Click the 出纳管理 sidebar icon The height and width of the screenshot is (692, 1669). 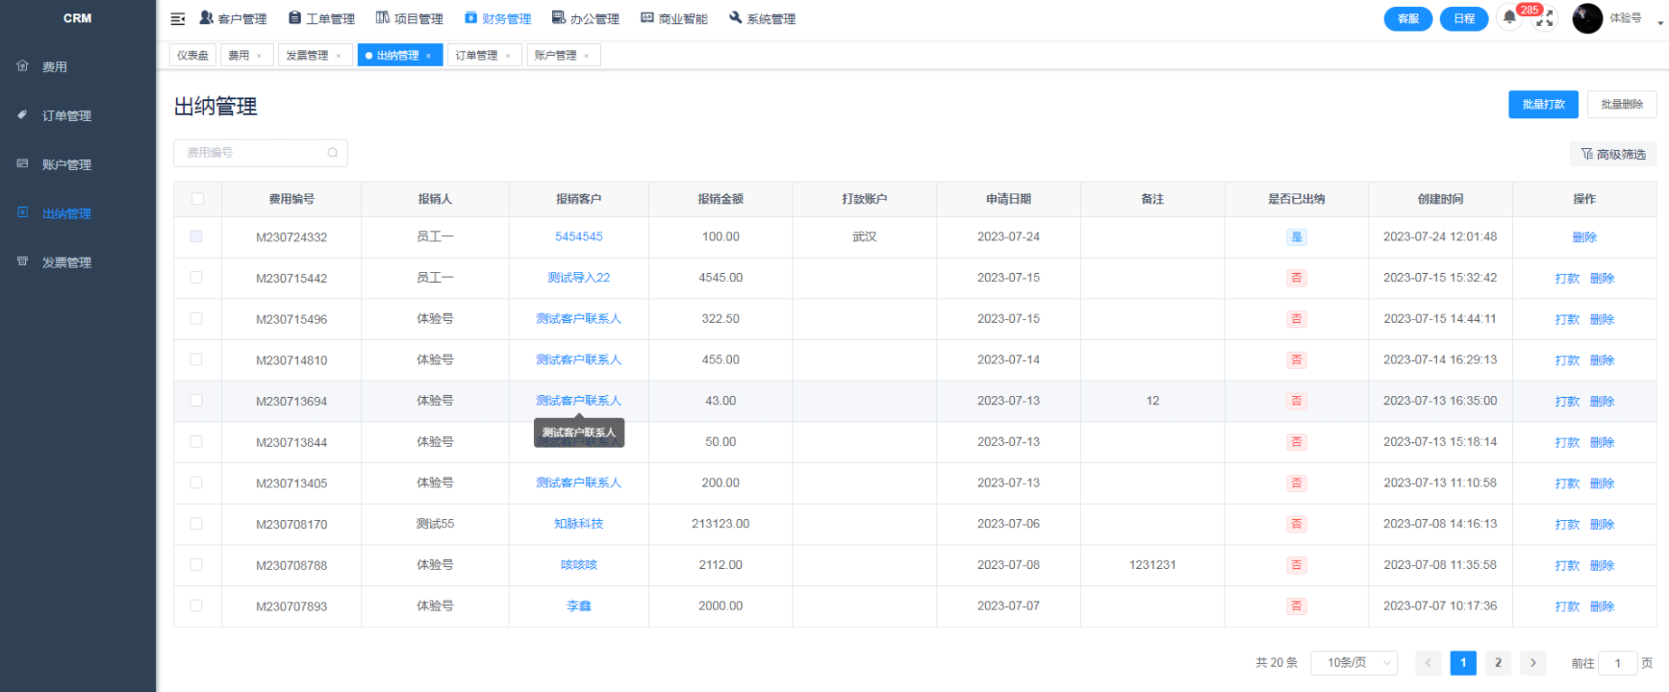pos(22,212)
